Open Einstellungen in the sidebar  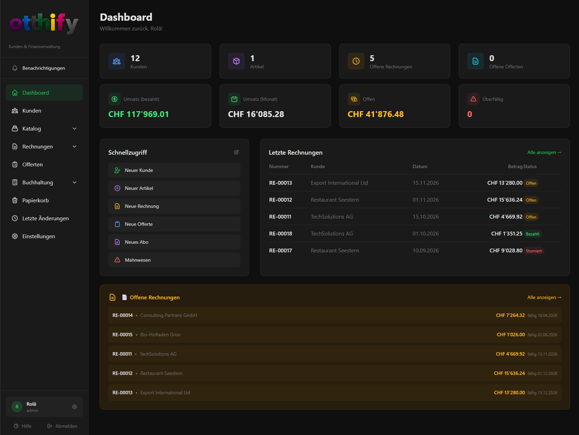click(x=44, y=236)
